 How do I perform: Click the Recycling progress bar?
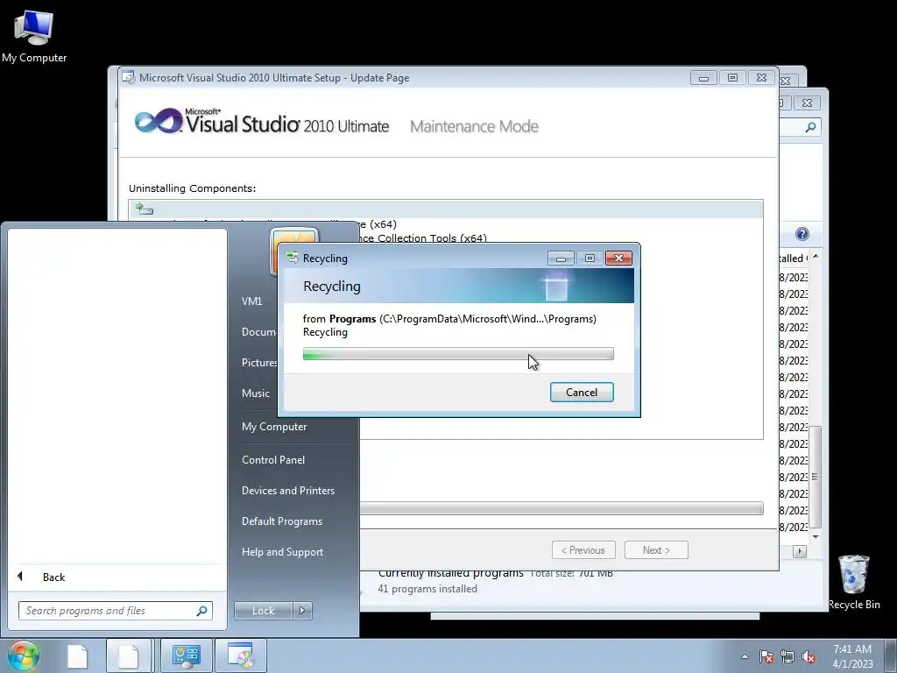click(x=458, y=354)
